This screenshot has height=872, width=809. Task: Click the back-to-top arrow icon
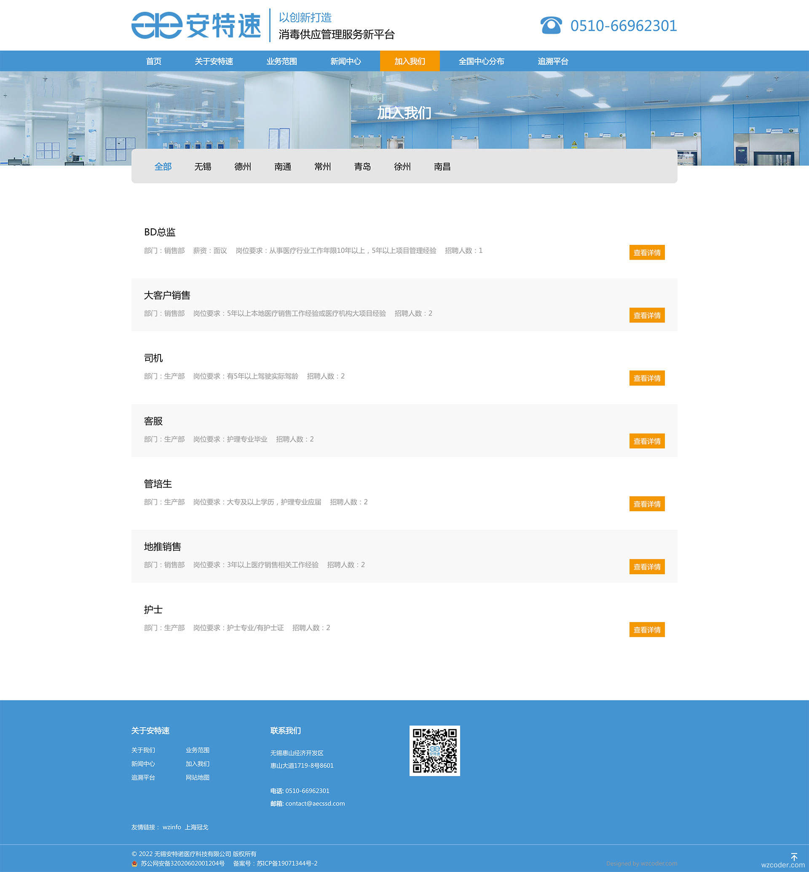794,856
